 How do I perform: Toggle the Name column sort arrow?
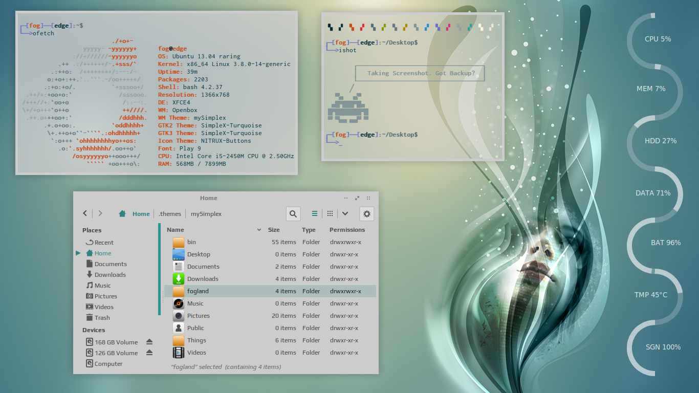[259, 230]
